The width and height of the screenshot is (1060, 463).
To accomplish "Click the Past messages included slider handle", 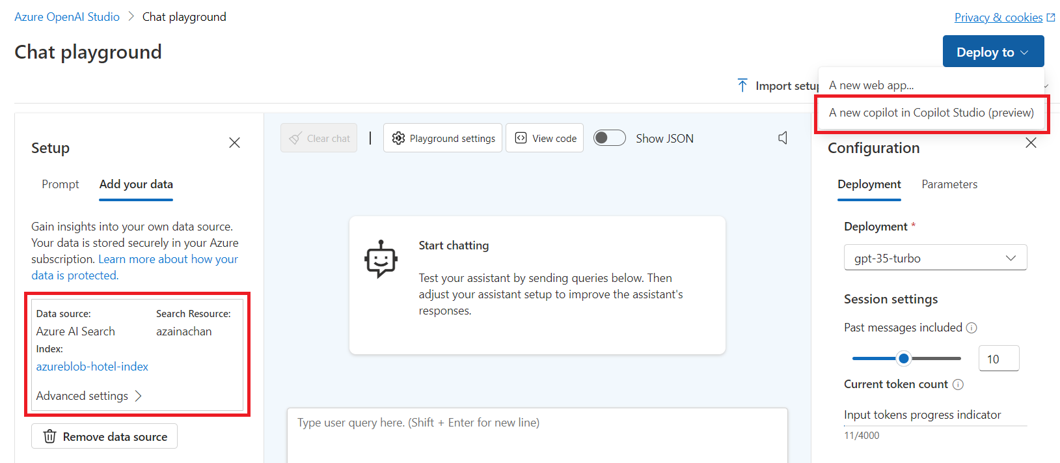I will (x=903, y=358).
